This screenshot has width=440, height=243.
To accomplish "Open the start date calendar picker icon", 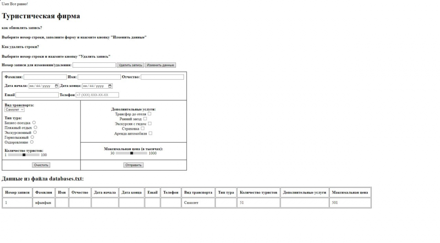I will coord(56,86).
